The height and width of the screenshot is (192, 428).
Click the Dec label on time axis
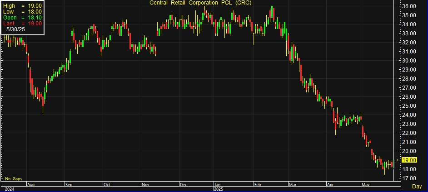pos(183,185)
